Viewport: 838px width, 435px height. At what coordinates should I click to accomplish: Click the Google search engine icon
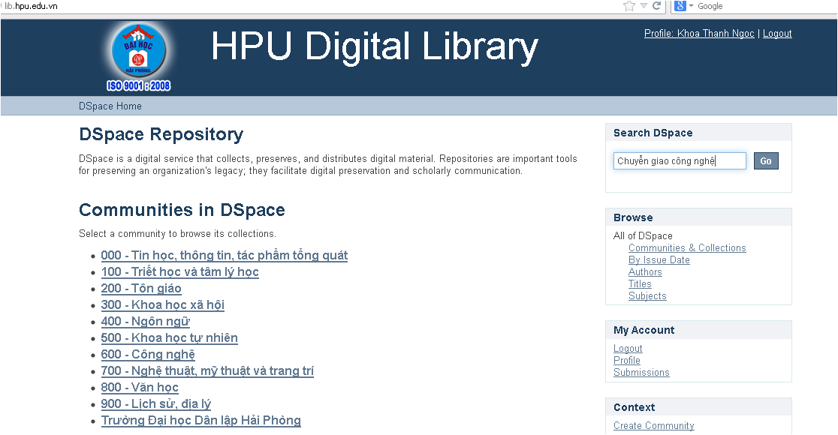(680, 6)
